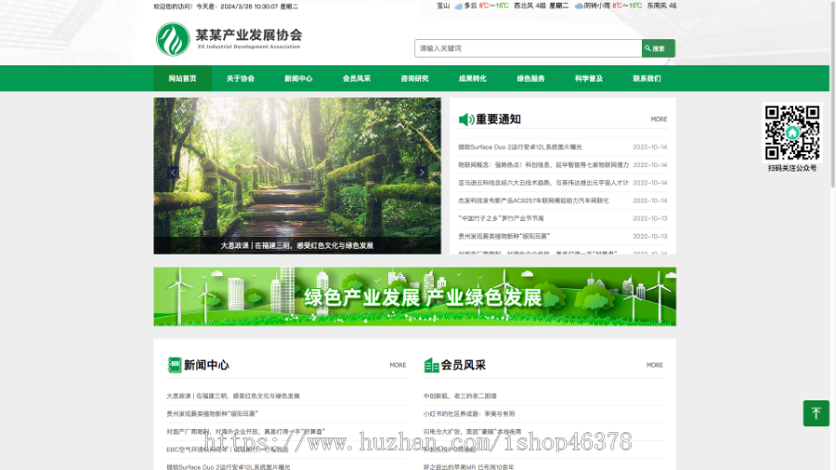Open notice about 微软Surface Duo 2
The width and height of the screenshot is (836, 470).
pos(520,147)
